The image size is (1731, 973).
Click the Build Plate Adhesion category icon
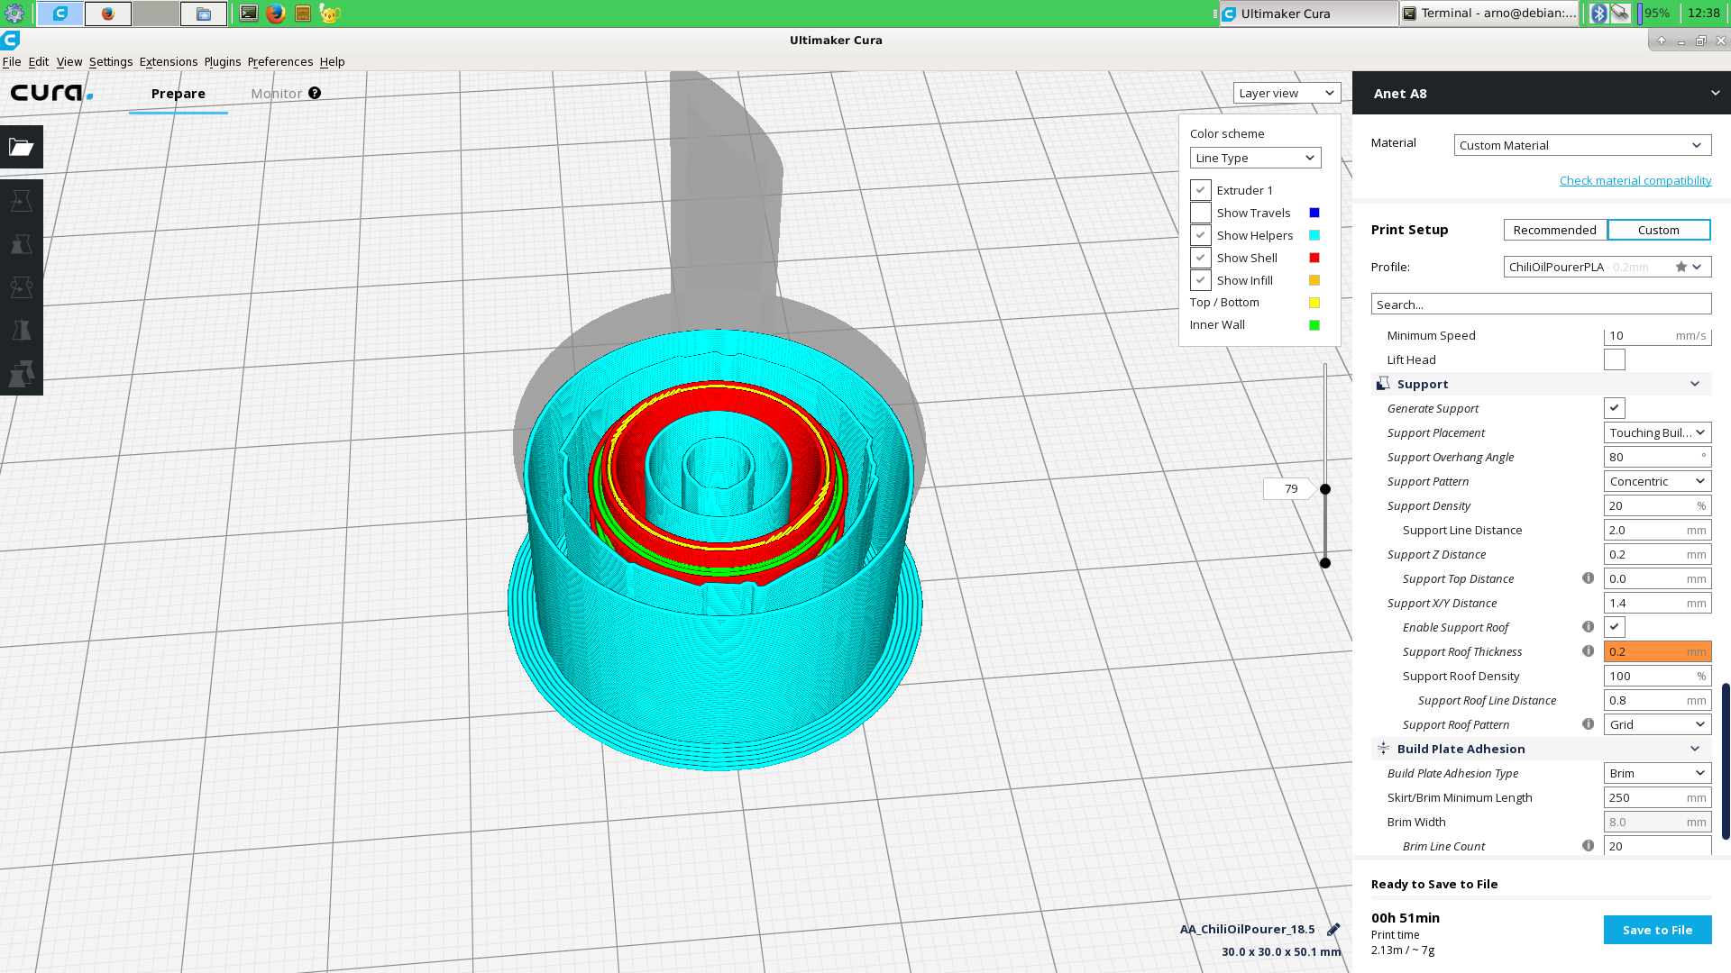pyautogui.click(x=1383, y=749)
